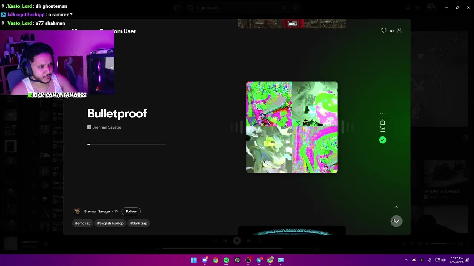
Task: Open the last taskbar app with picture icon
Action: coord(281,260)
